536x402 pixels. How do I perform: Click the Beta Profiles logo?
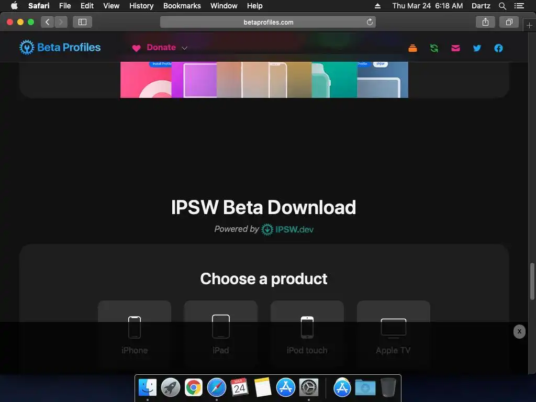tap(60, 47)
